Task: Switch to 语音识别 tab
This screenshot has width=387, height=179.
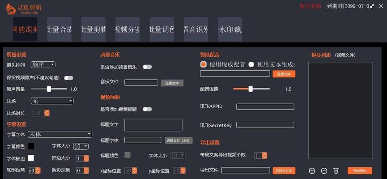Action: [196, 30]
